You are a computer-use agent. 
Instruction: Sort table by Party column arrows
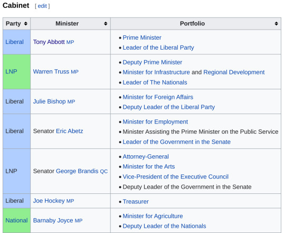coord(26,23)
